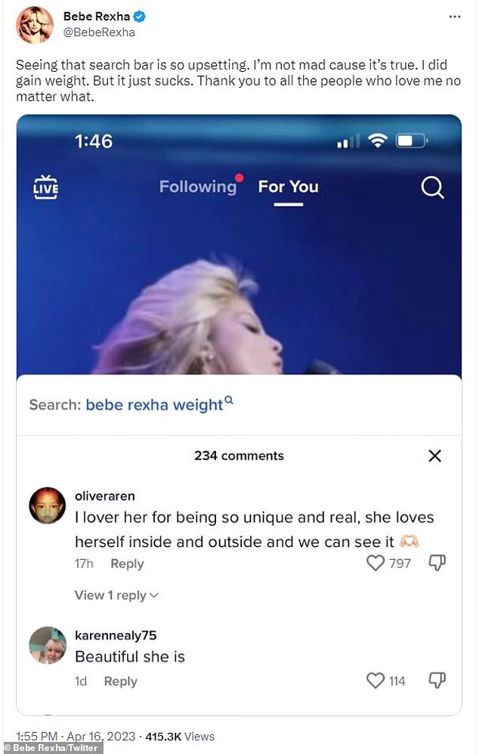479x754 pixels.
Task: Like karennealy75's comment with the heart
Action: click(x=375, y=681)
